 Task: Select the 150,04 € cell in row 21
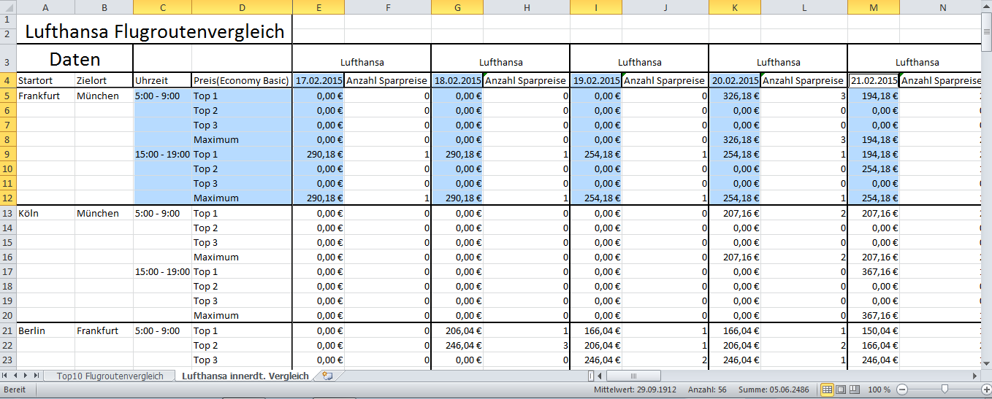coord(874,330)
